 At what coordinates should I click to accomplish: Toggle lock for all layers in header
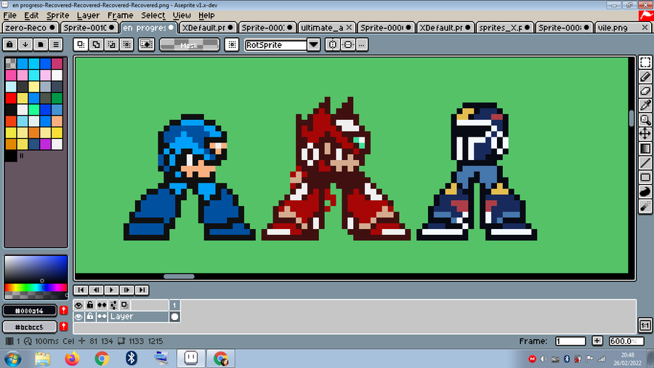coord(90,305)
